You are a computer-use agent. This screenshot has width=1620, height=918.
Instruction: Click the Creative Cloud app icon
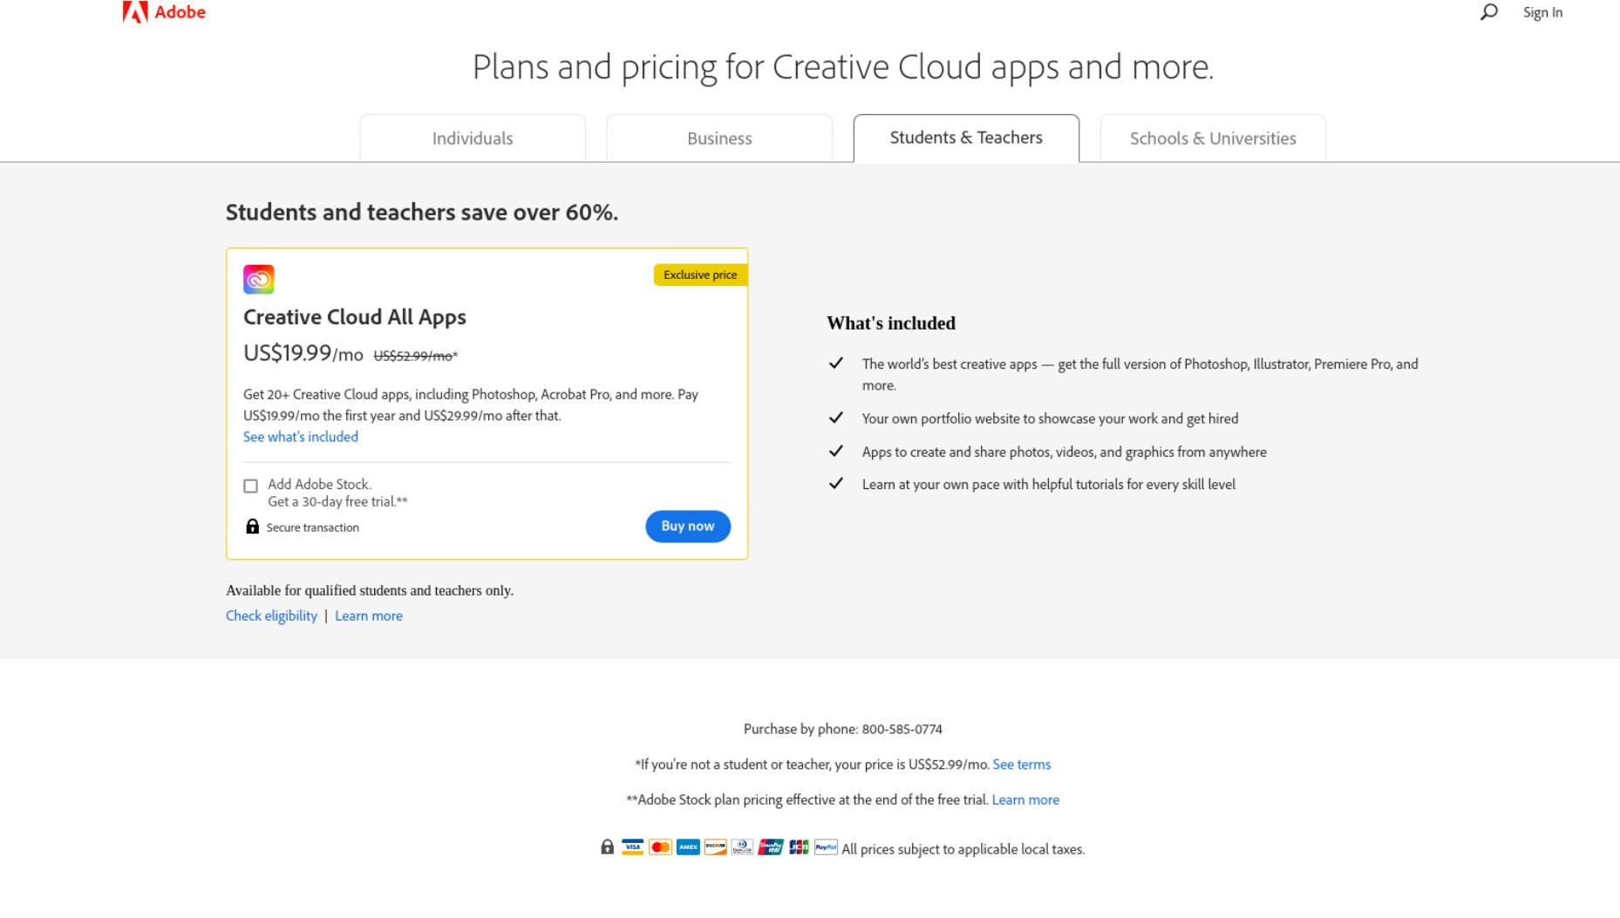pyautogui.click(x=258, y=279)
